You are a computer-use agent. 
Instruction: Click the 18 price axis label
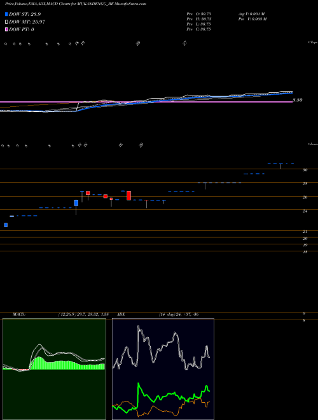pos(305,252)
